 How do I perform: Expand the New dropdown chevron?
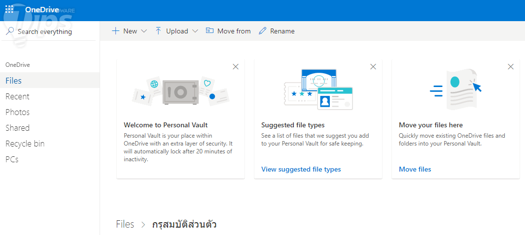[x=144, y=31]
